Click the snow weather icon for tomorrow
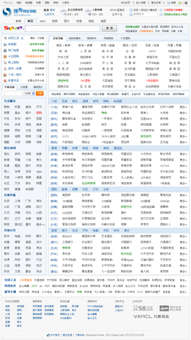The width and height of the screenshot is (191, 340). 88,11
